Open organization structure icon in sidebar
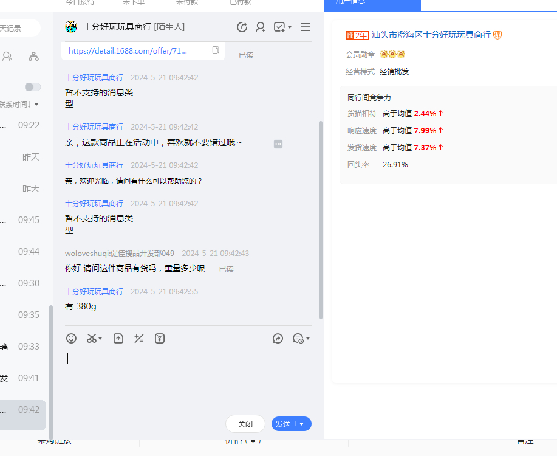The height and width of the screenshot is (456, 557). [33, 57]
